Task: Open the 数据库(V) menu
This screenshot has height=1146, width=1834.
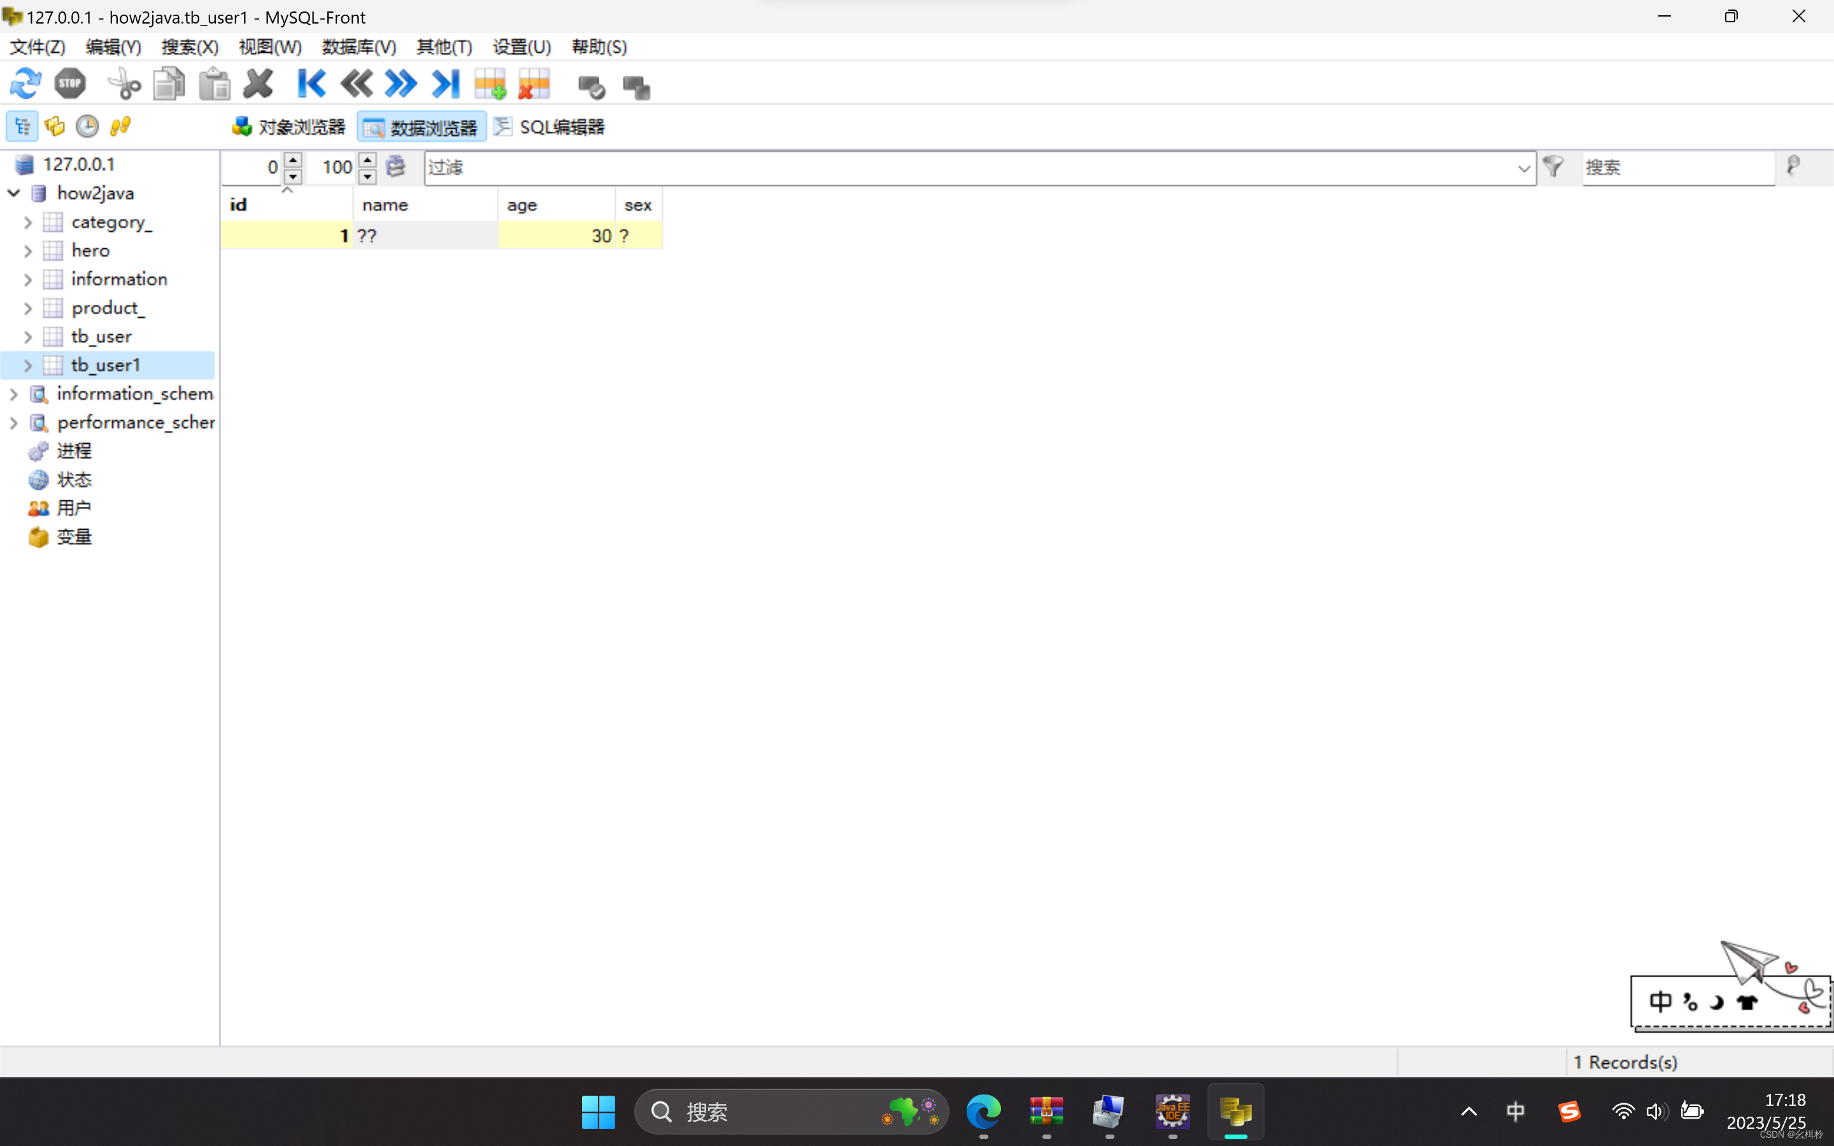Action: 359,47
